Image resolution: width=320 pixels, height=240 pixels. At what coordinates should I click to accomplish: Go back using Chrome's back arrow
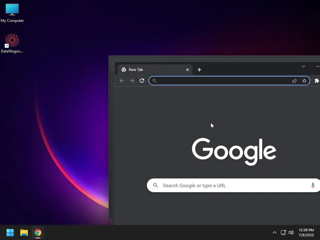(122, 81)
